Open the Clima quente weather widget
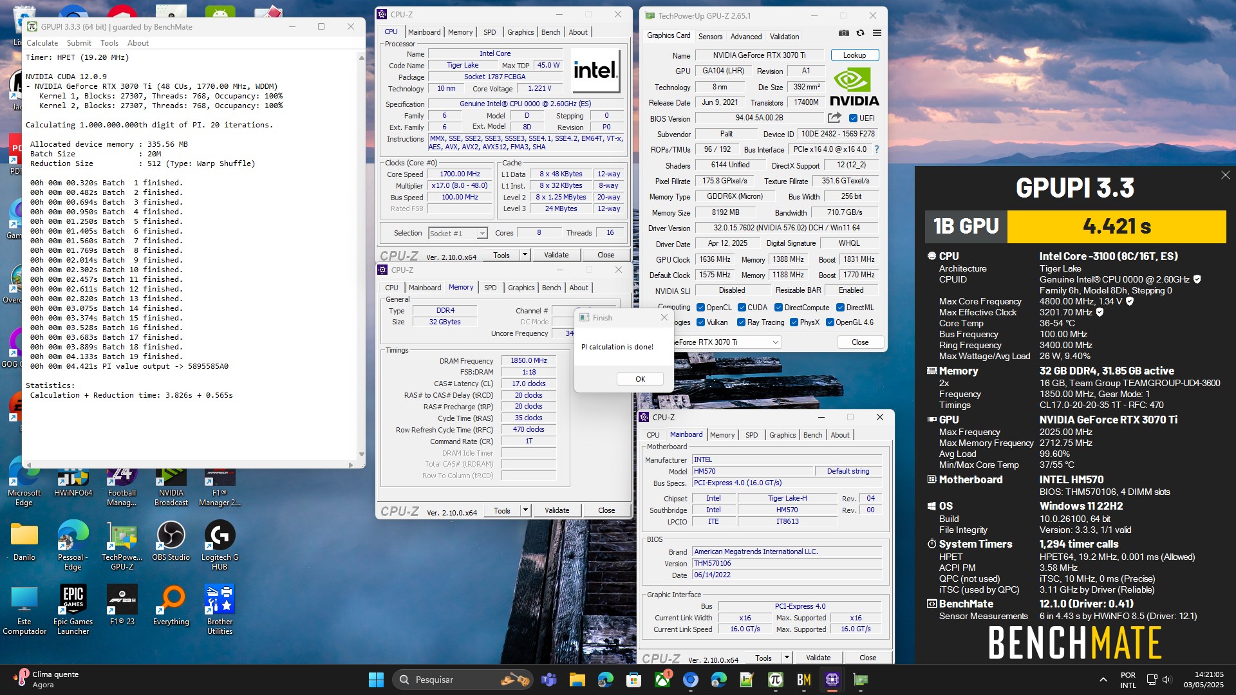Image resolution: width=1236 pixels, height=695 pixels. click(x=45, y=680)
